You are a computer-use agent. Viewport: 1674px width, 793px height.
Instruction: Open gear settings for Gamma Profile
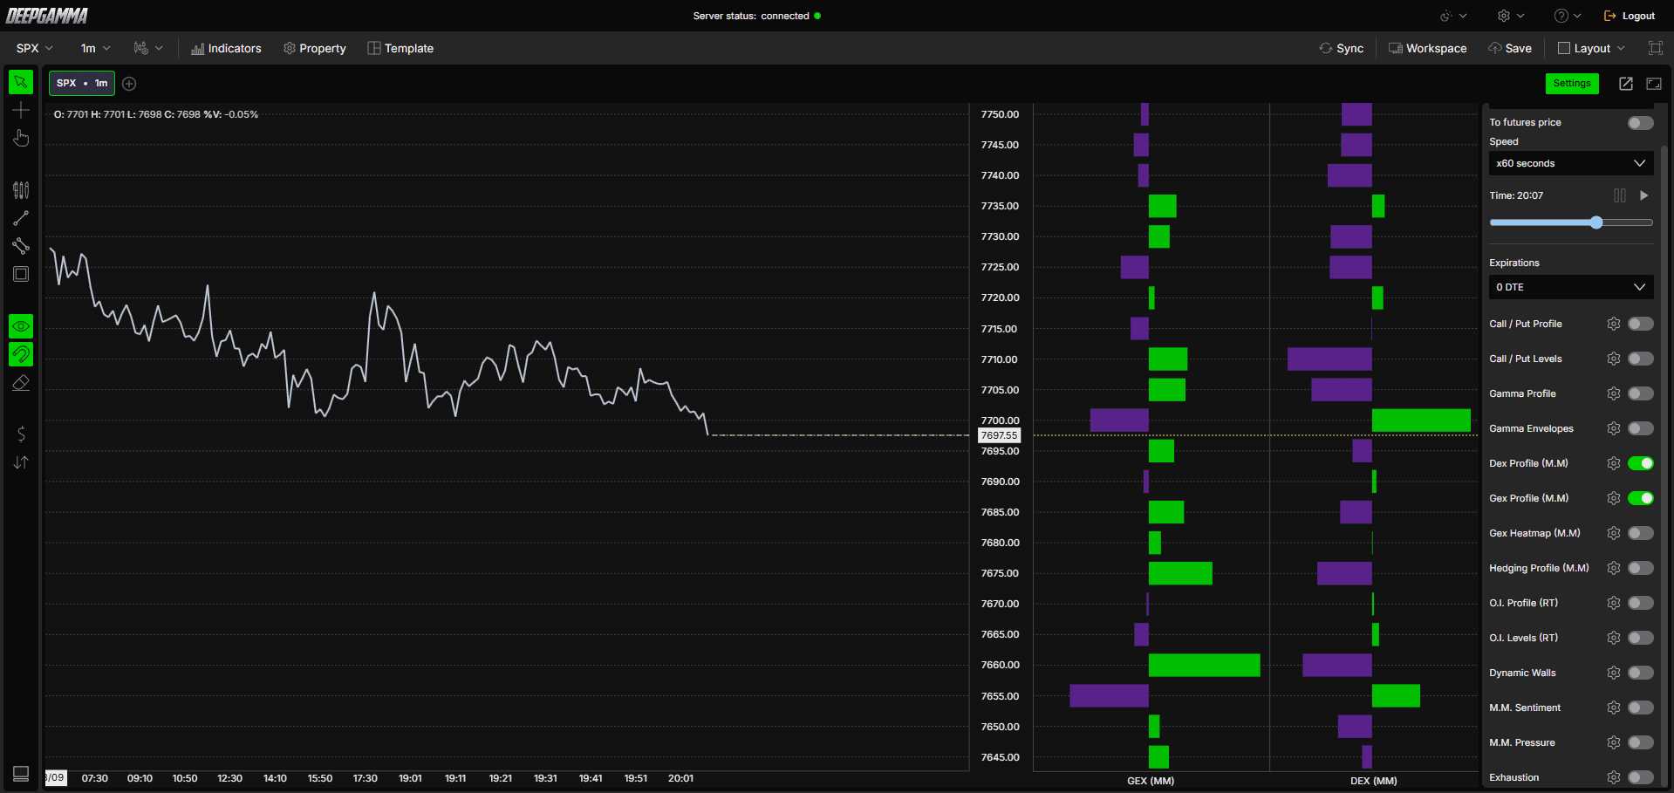pos(1614,393)
